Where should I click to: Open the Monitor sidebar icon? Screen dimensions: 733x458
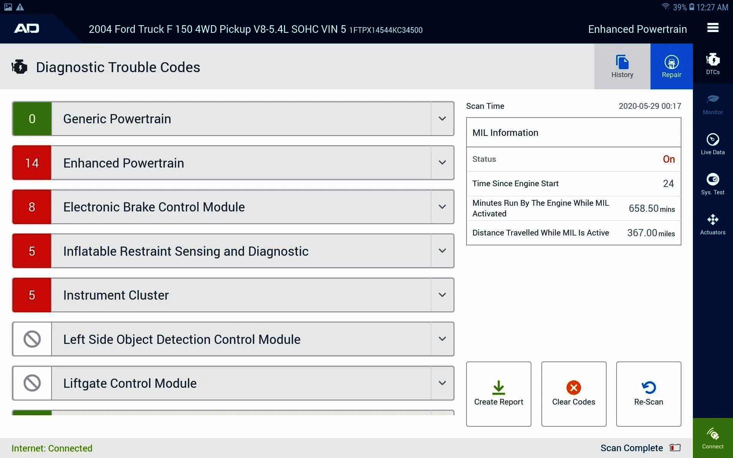click(712, 104)
